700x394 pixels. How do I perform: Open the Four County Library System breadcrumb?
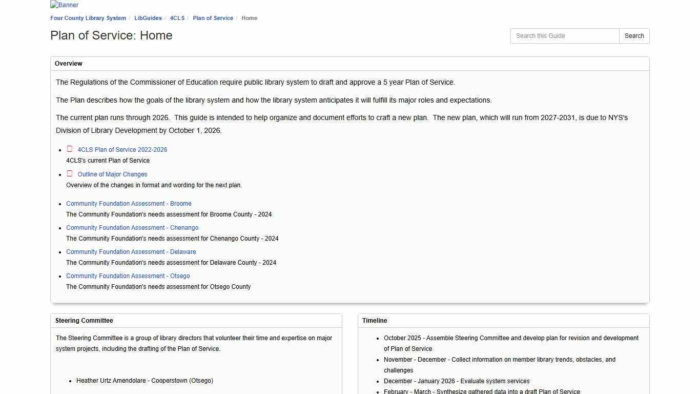pos(88,18)
